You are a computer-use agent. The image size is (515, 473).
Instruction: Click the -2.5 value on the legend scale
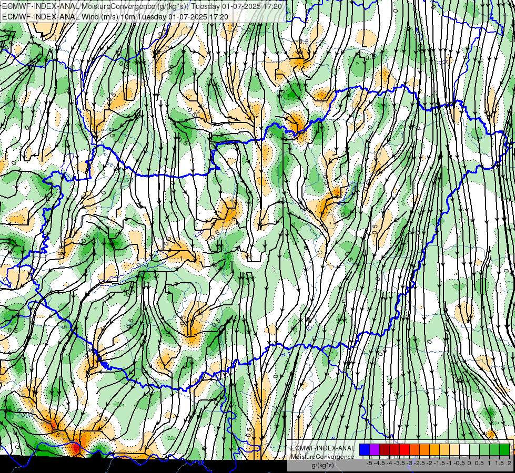point(419,463)
